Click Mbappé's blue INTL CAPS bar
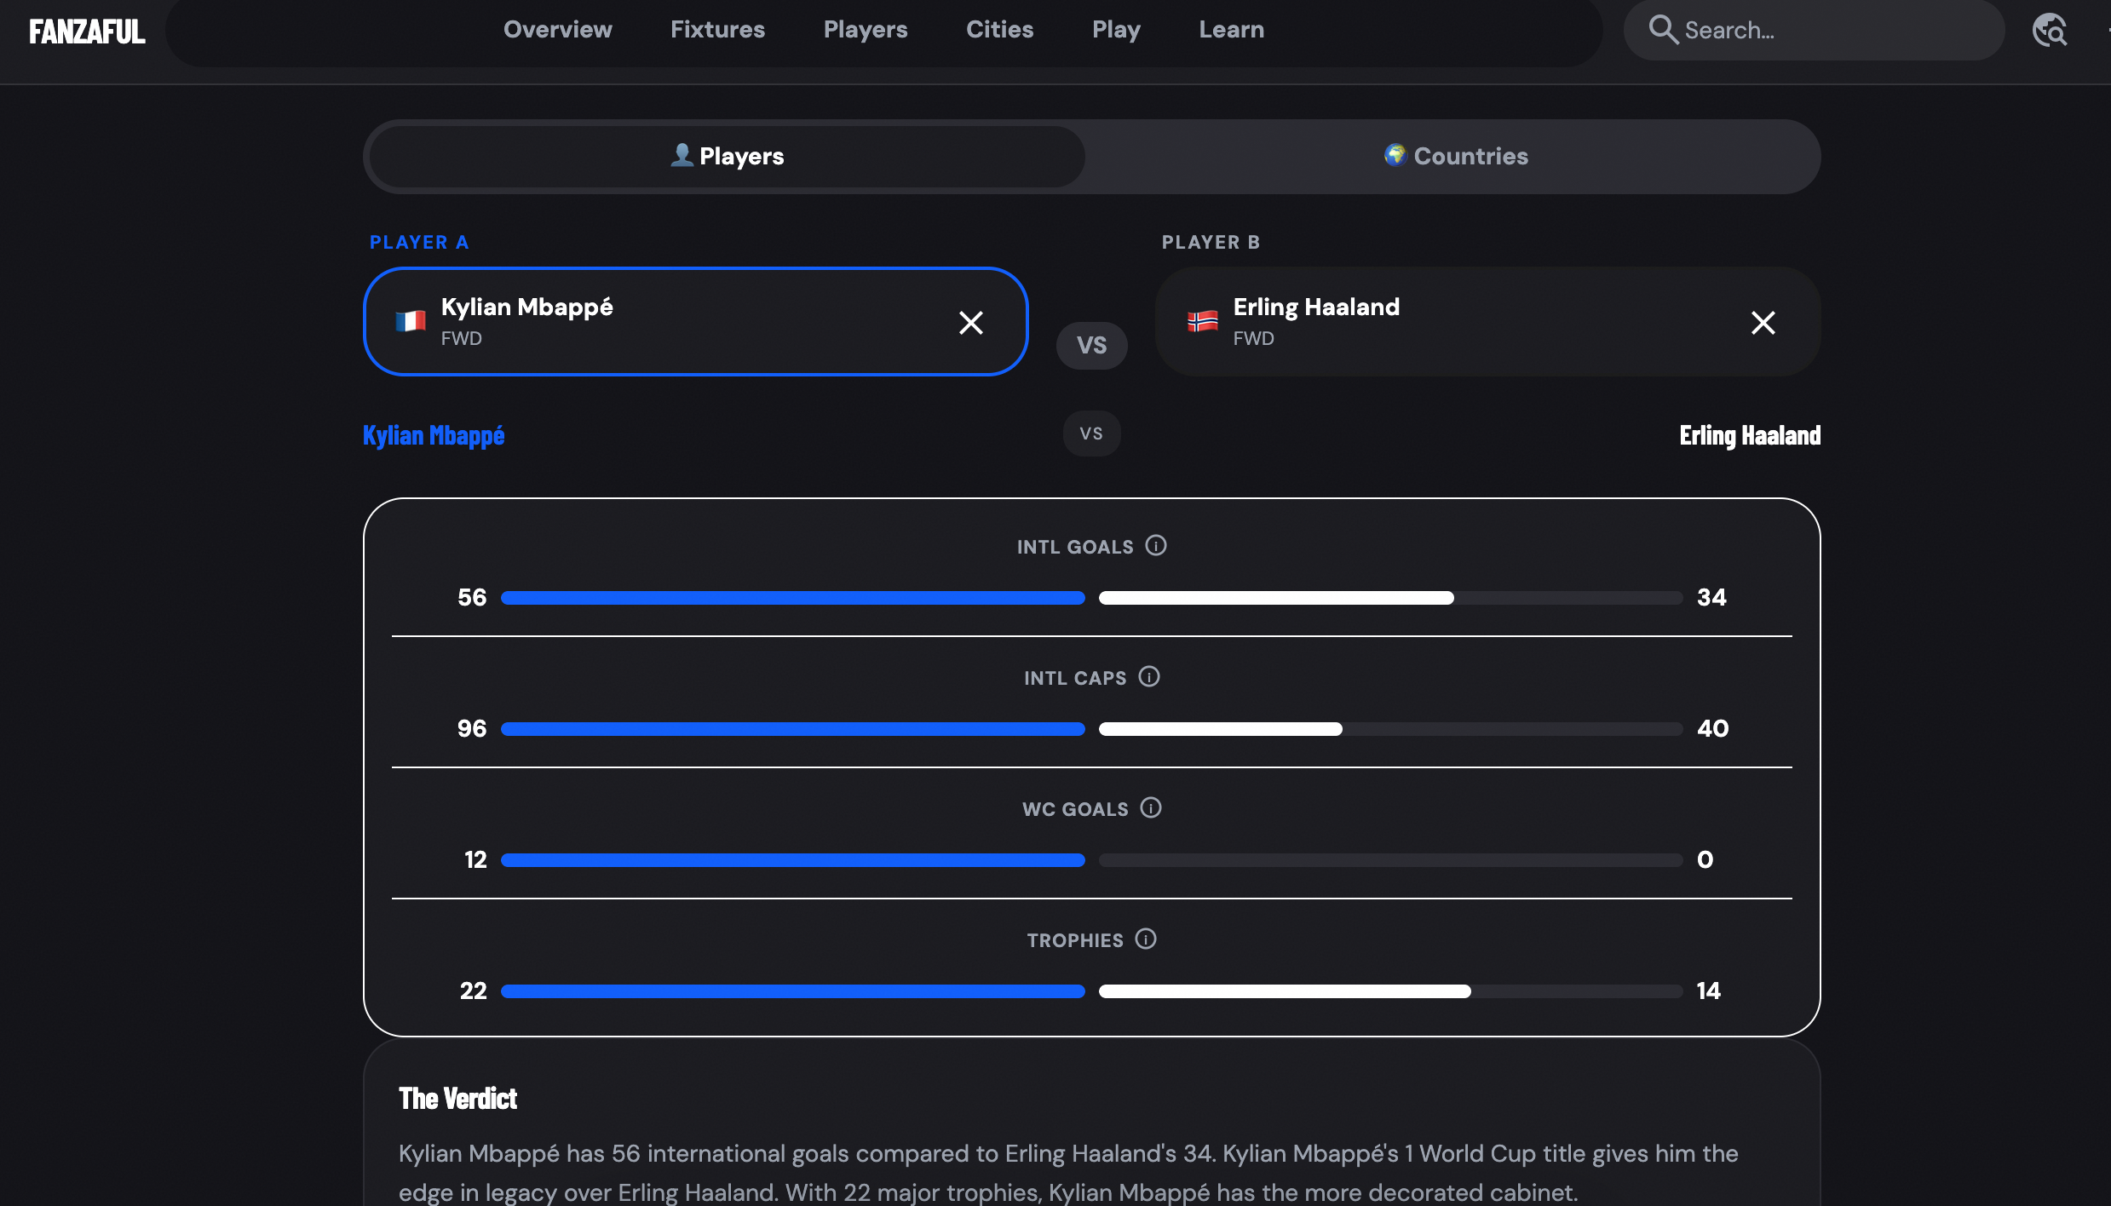 tap(793, 729)
